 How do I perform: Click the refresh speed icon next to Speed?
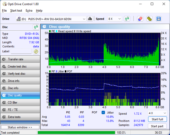(x=127, y=19)
